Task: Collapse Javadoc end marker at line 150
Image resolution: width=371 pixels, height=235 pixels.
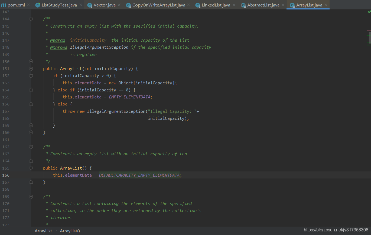Action: (x=31, y=61)
